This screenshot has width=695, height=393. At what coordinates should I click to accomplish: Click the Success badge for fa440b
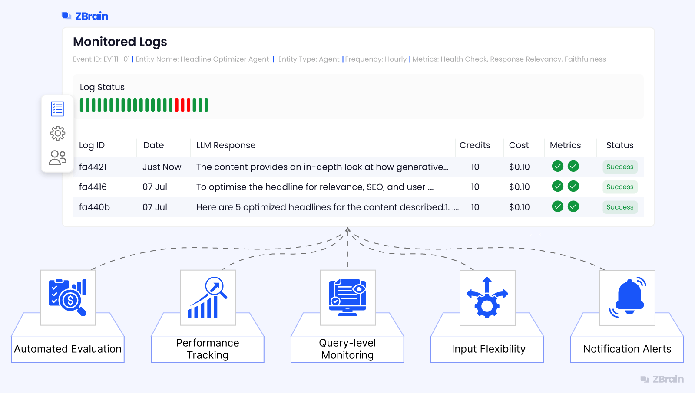point(620,207)
